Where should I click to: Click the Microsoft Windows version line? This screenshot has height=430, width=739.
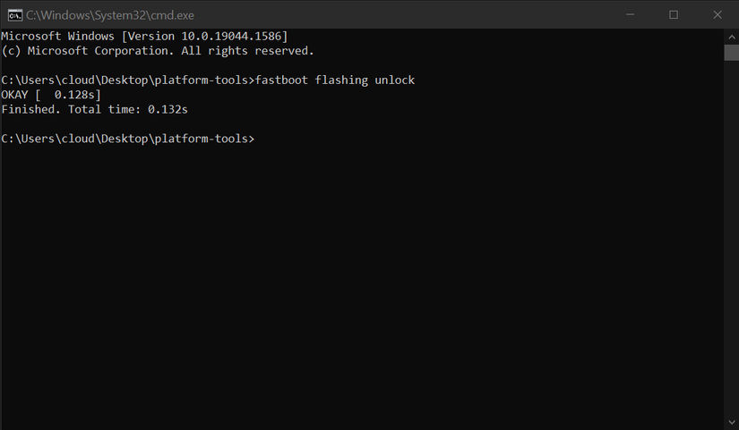143,36
